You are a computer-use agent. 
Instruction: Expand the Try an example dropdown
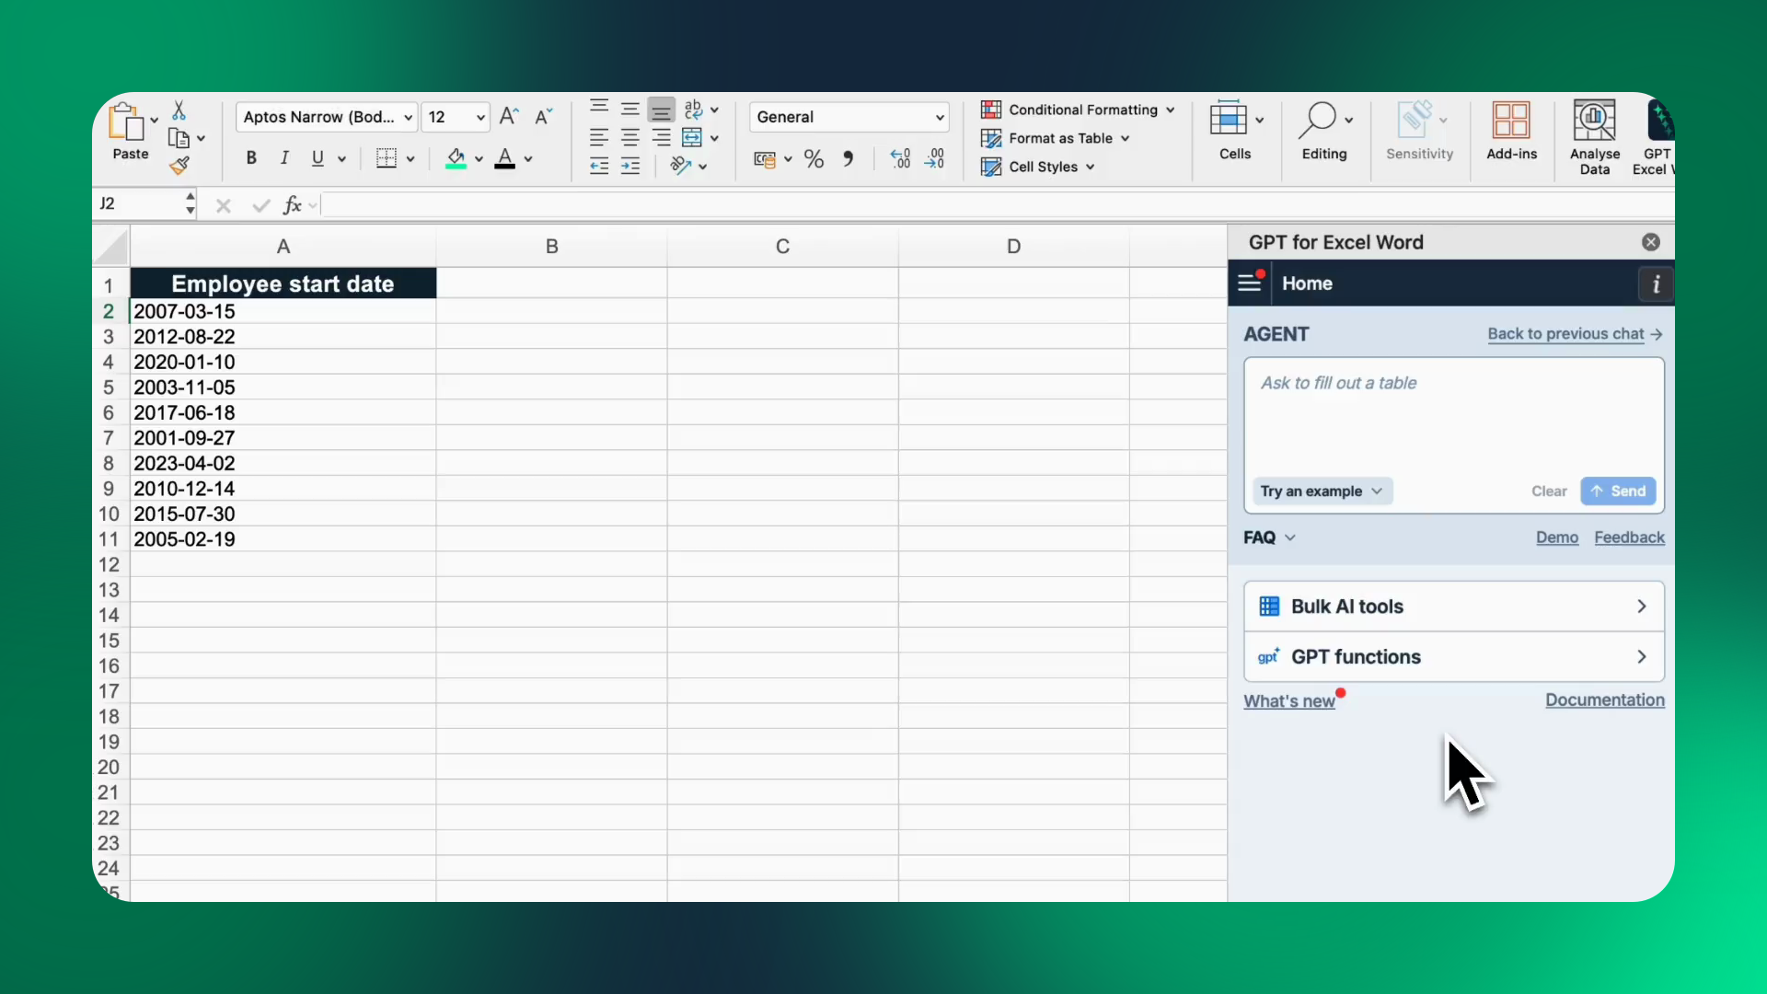click(1322, 491)
